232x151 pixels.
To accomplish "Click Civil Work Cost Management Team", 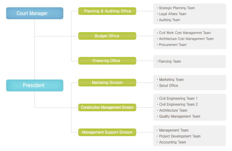I will click(x=185, y=33).
